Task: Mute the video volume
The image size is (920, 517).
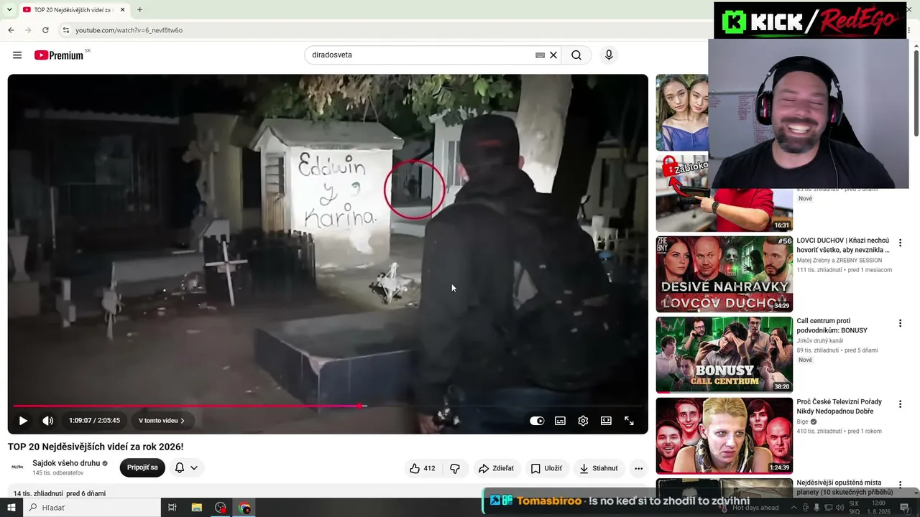Action: pos(48,421)
